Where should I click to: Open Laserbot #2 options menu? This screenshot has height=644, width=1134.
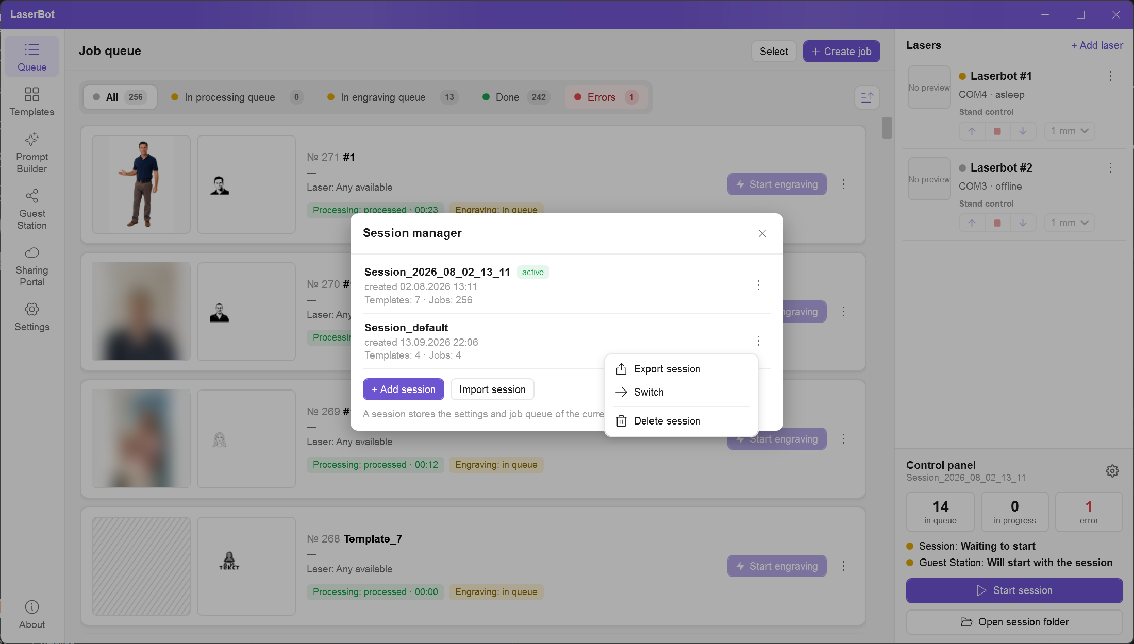[1110, 168]
